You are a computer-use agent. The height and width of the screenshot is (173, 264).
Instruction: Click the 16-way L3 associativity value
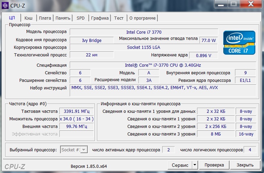click(x=246, y=134)
